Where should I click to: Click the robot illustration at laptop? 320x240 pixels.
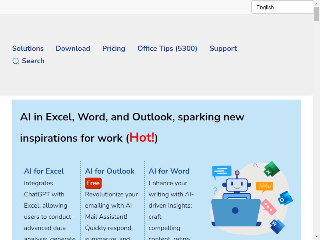coord(236,198)
